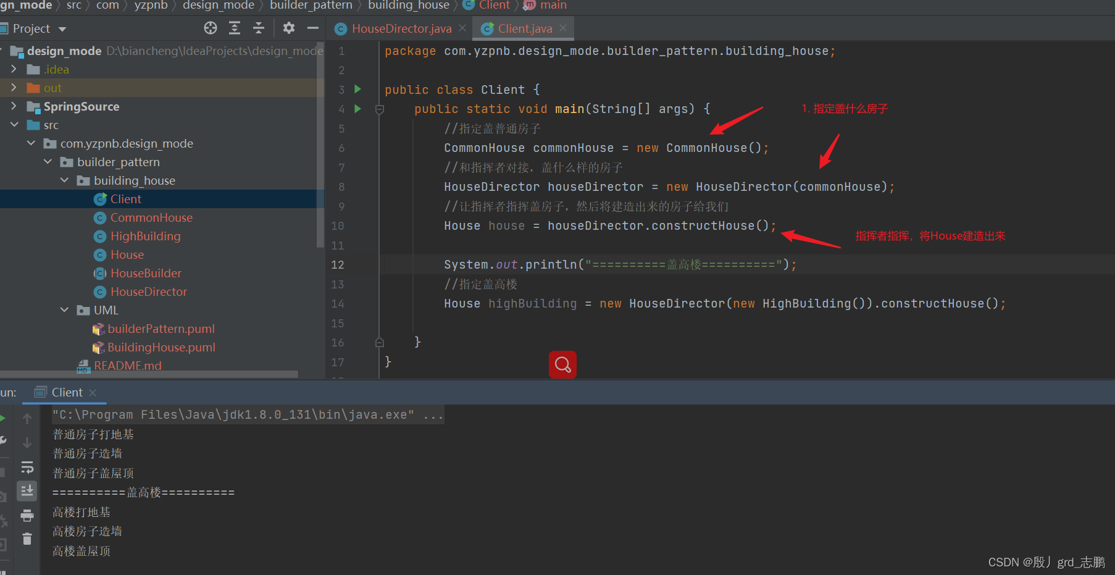This screenshot has width=1115, height=575.
Task: Collapse the src folder
Action: pos(14,125)
